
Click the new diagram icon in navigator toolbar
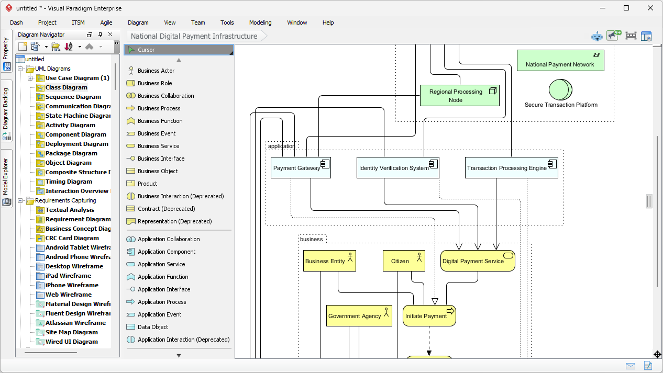pos(23,47)
